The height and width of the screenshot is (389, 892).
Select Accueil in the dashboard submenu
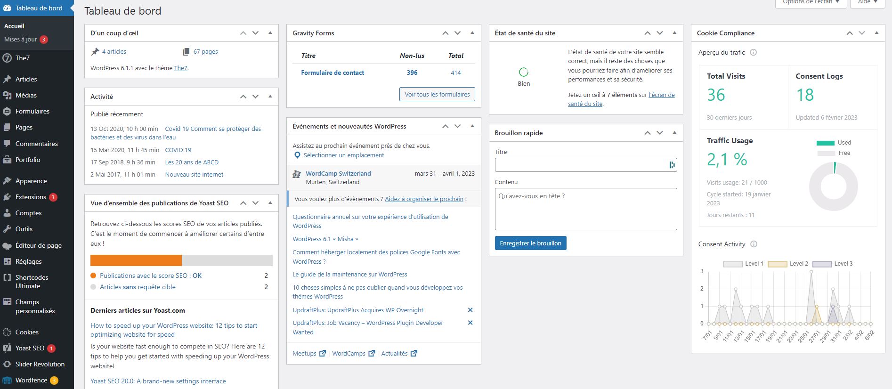(x=14, y=26)
